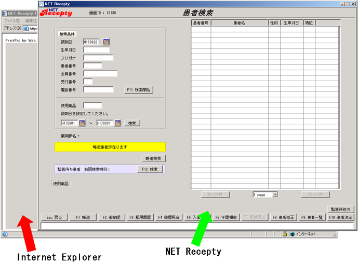Viewport: 358px width, 262px height.
Task: Click the NET Recepty logo
Action: (56, 12)
